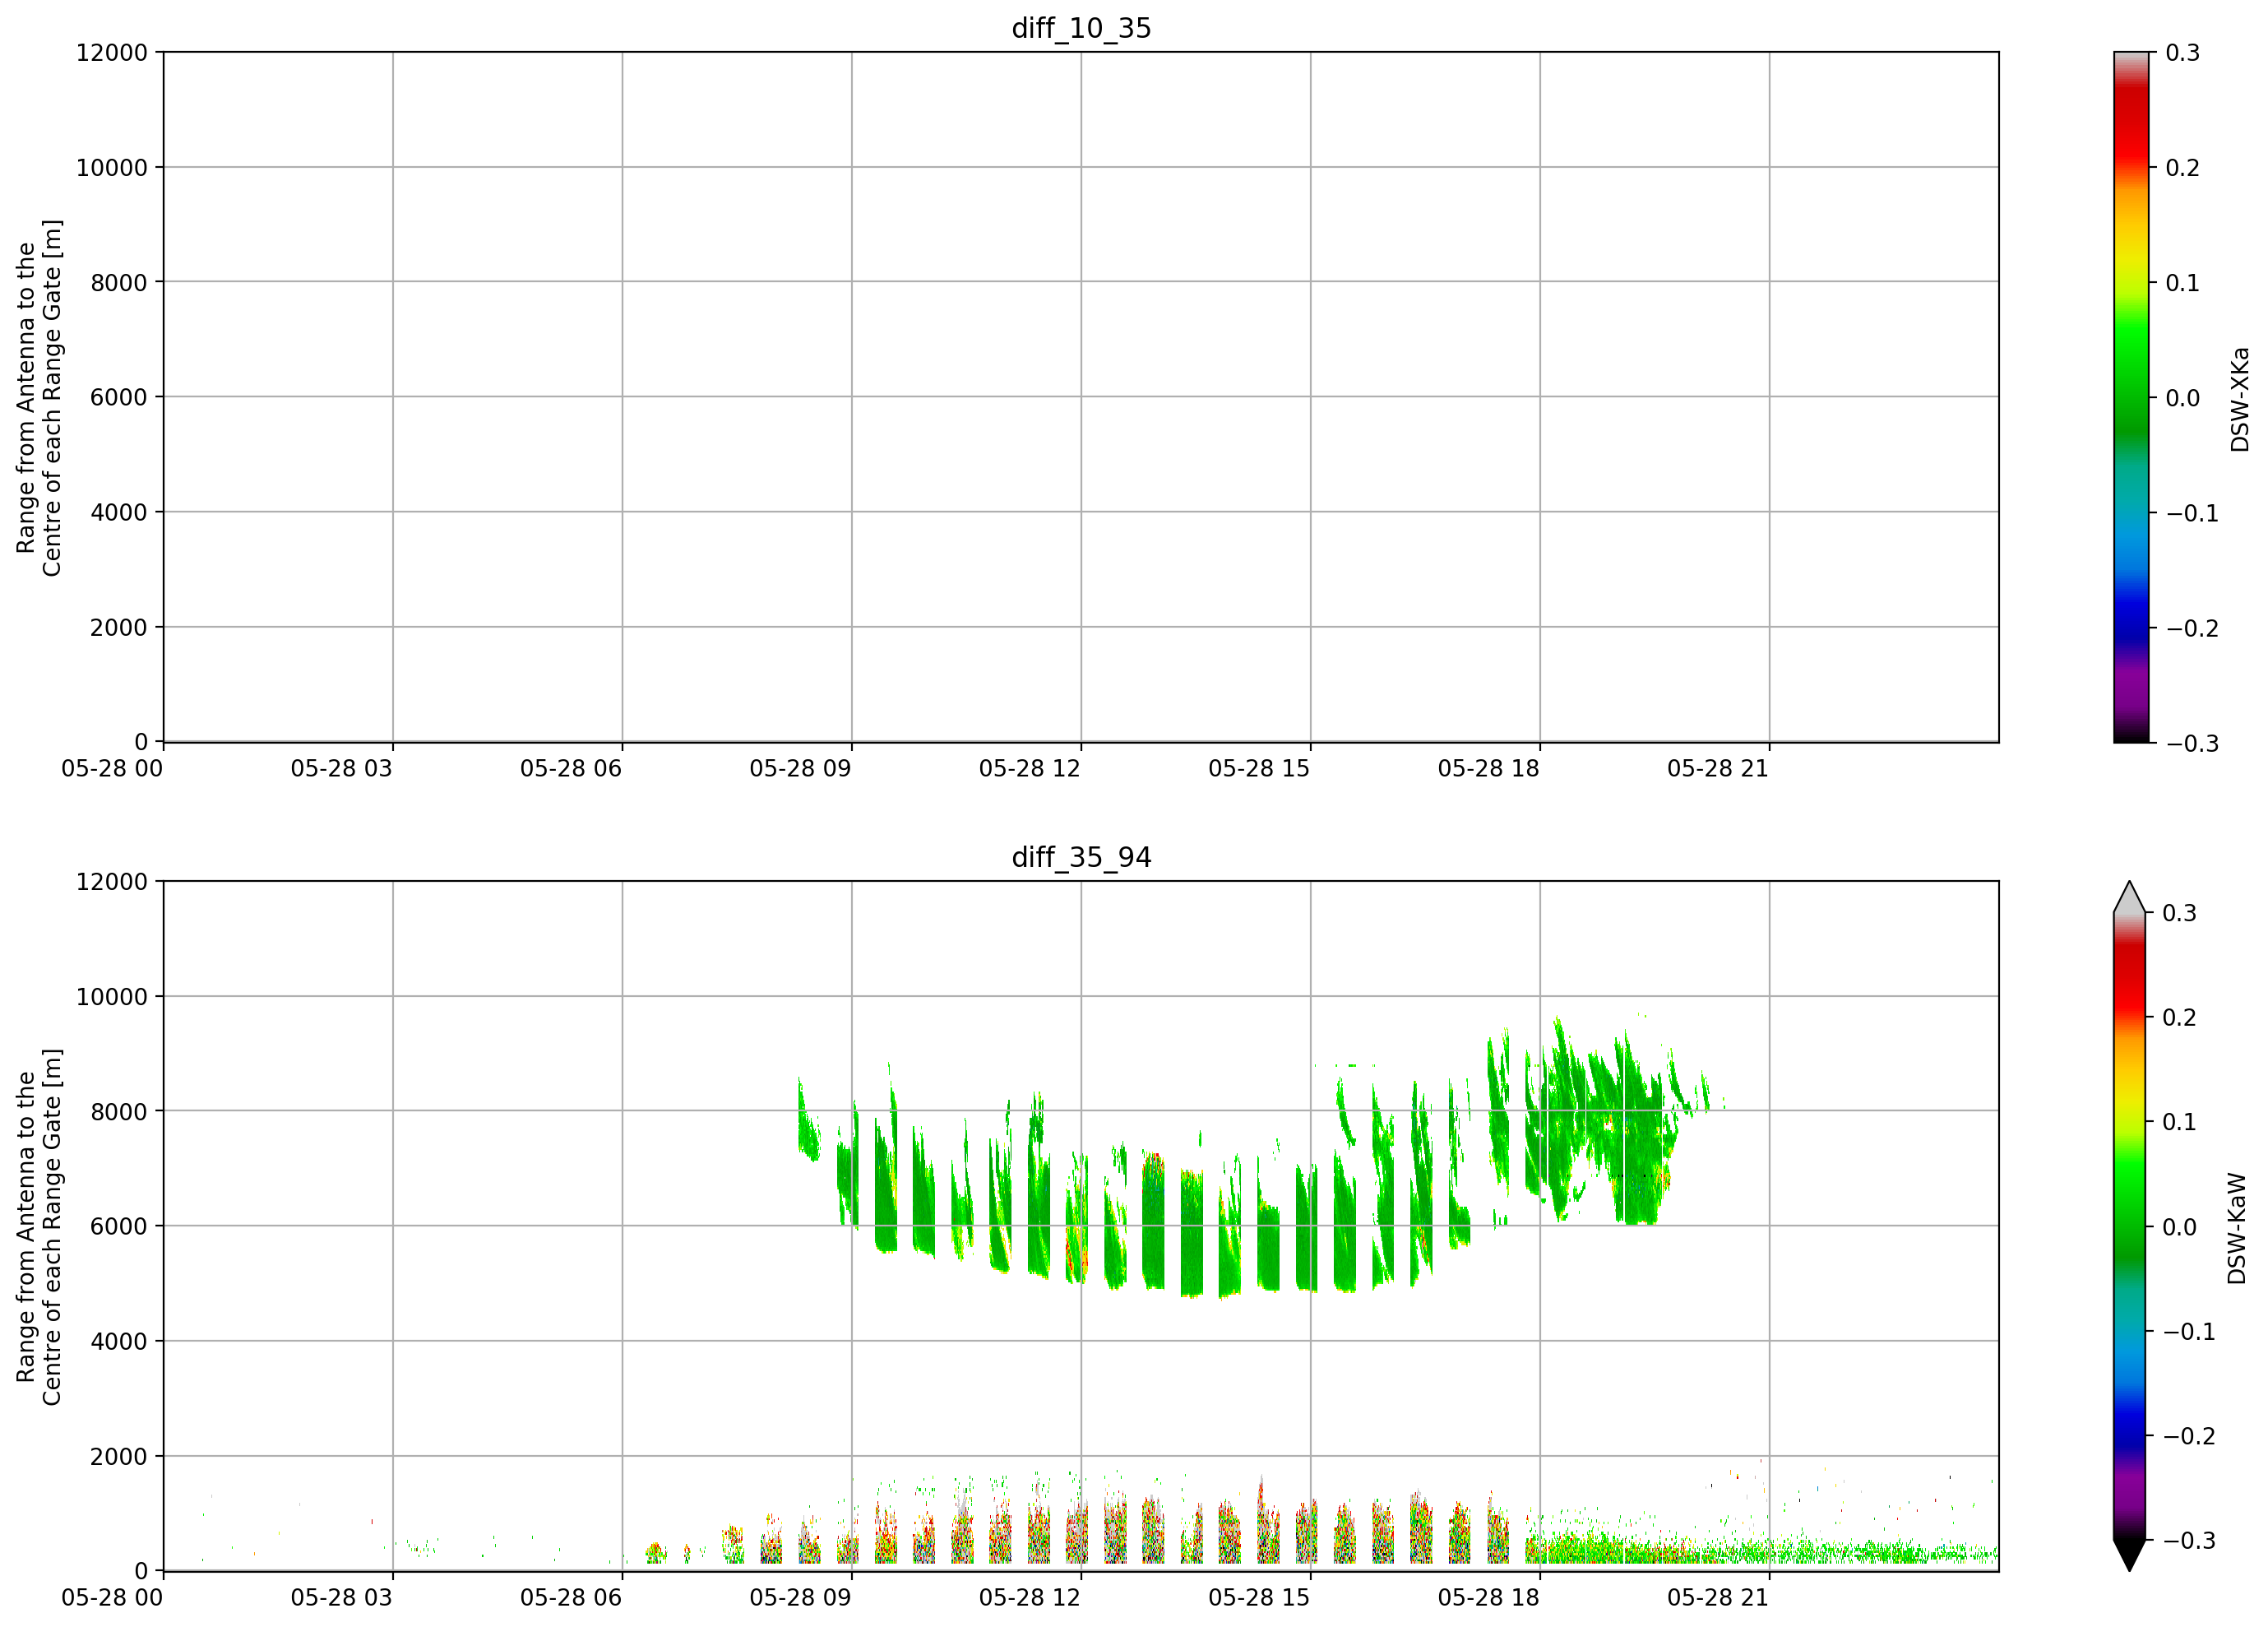This screenshot has width=2268, height=1627.
Task: Click the −0.1 value on DSW-XKa colorbar
Action: click(2192, 512)
